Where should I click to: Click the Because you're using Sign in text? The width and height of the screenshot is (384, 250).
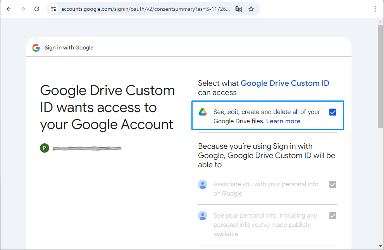pyautogui.click(x=267, y=155)
